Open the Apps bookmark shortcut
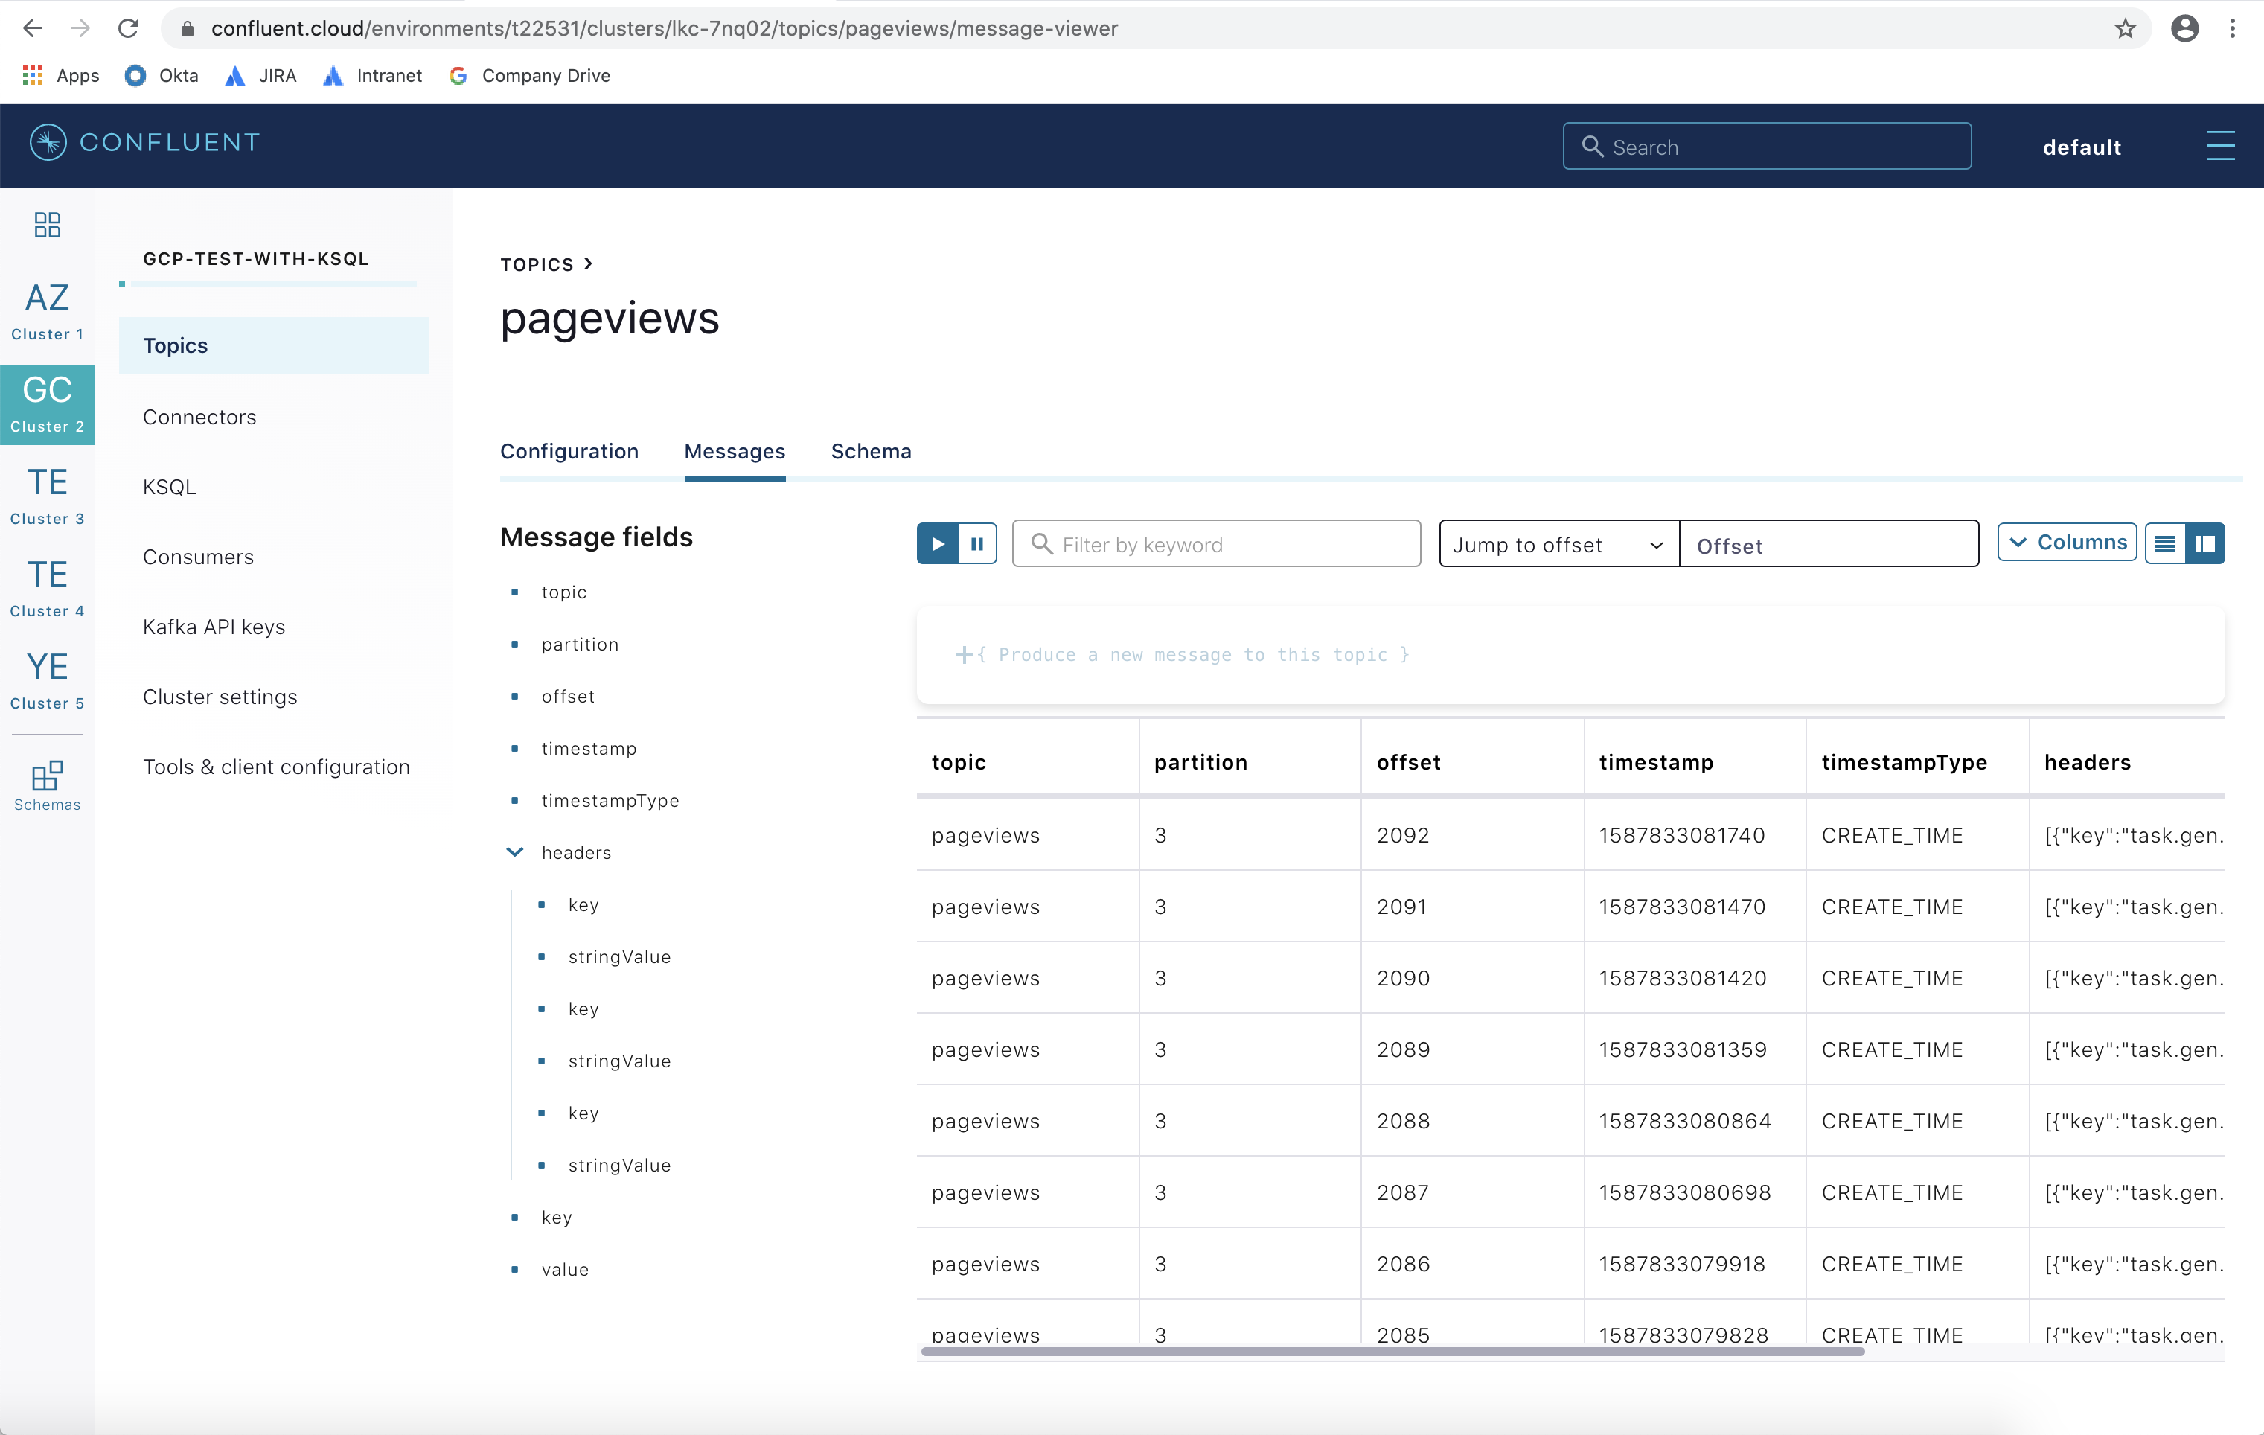 61,76
